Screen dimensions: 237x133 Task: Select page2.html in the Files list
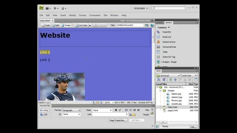(173, 110)
